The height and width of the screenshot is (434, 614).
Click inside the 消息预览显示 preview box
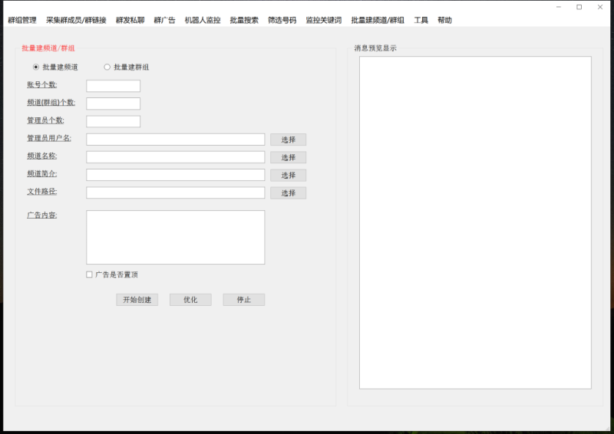475,222
